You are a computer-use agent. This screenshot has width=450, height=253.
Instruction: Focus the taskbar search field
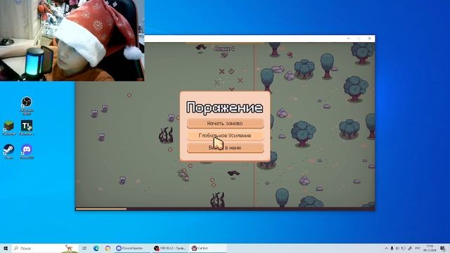44,248
